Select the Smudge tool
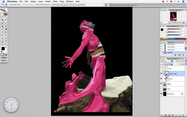 (x=2, y=32)
